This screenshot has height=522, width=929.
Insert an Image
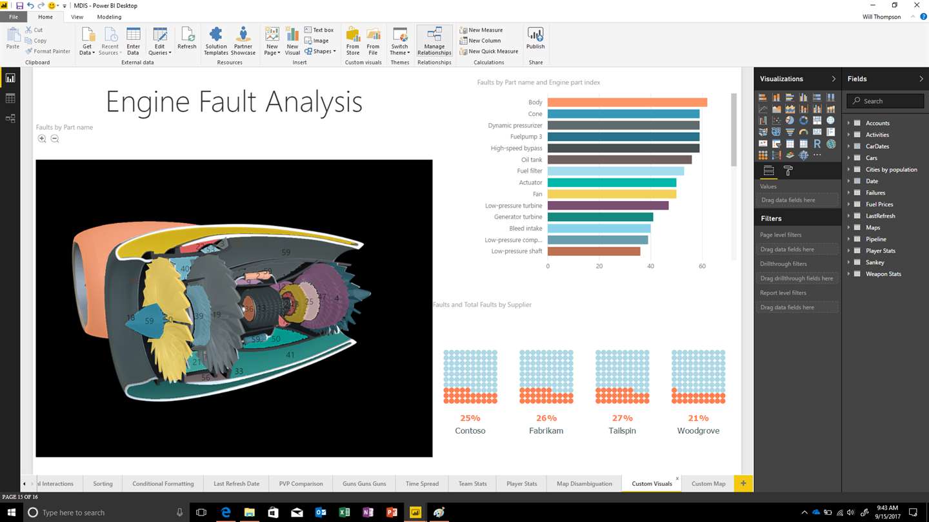pos(317,41)
